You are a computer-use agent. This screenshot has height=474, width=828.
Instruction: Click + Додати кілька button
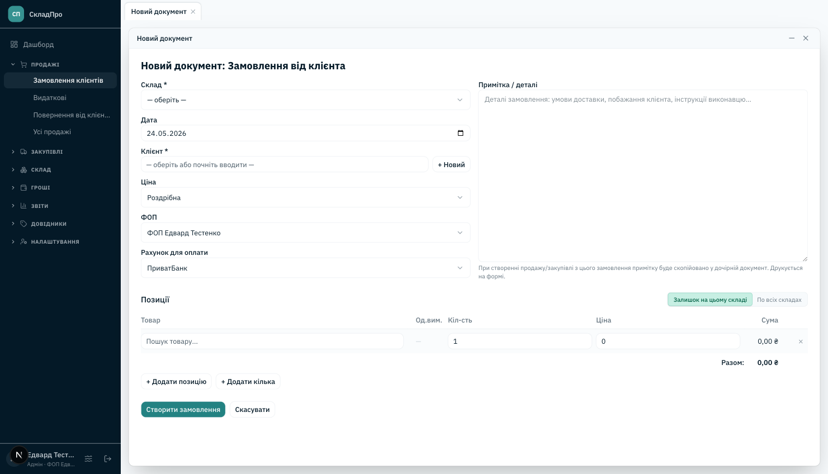(x=248, y=382)
